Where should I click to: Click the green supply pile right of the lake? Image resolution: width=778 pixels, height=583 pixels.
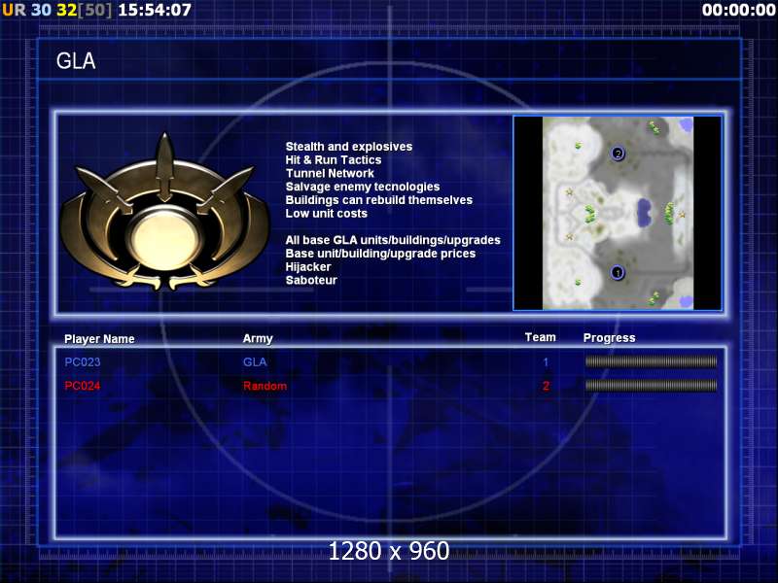(x=669, y=212)
